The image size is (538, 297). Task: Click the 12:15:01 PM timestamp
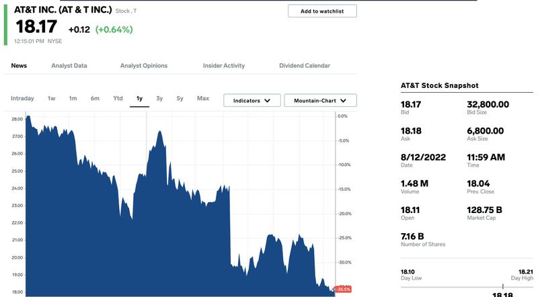(29, 41)
